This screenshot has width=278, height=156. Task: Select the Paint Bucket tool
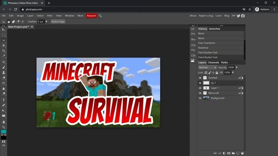pyautogui.click(x=3, y=83)
